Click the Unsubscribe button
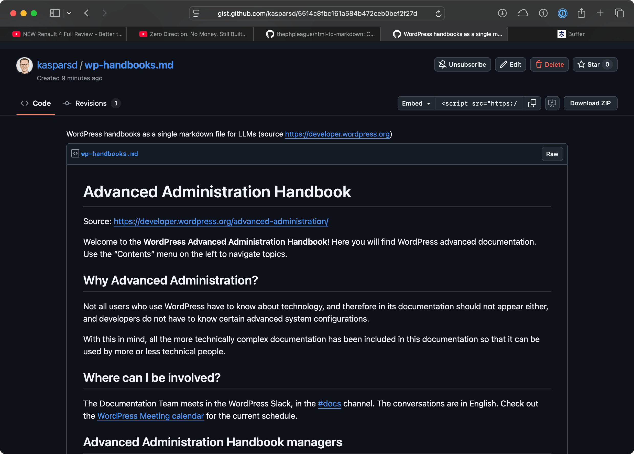The width and height of the screenshot is (634, 454). point(462,64)
